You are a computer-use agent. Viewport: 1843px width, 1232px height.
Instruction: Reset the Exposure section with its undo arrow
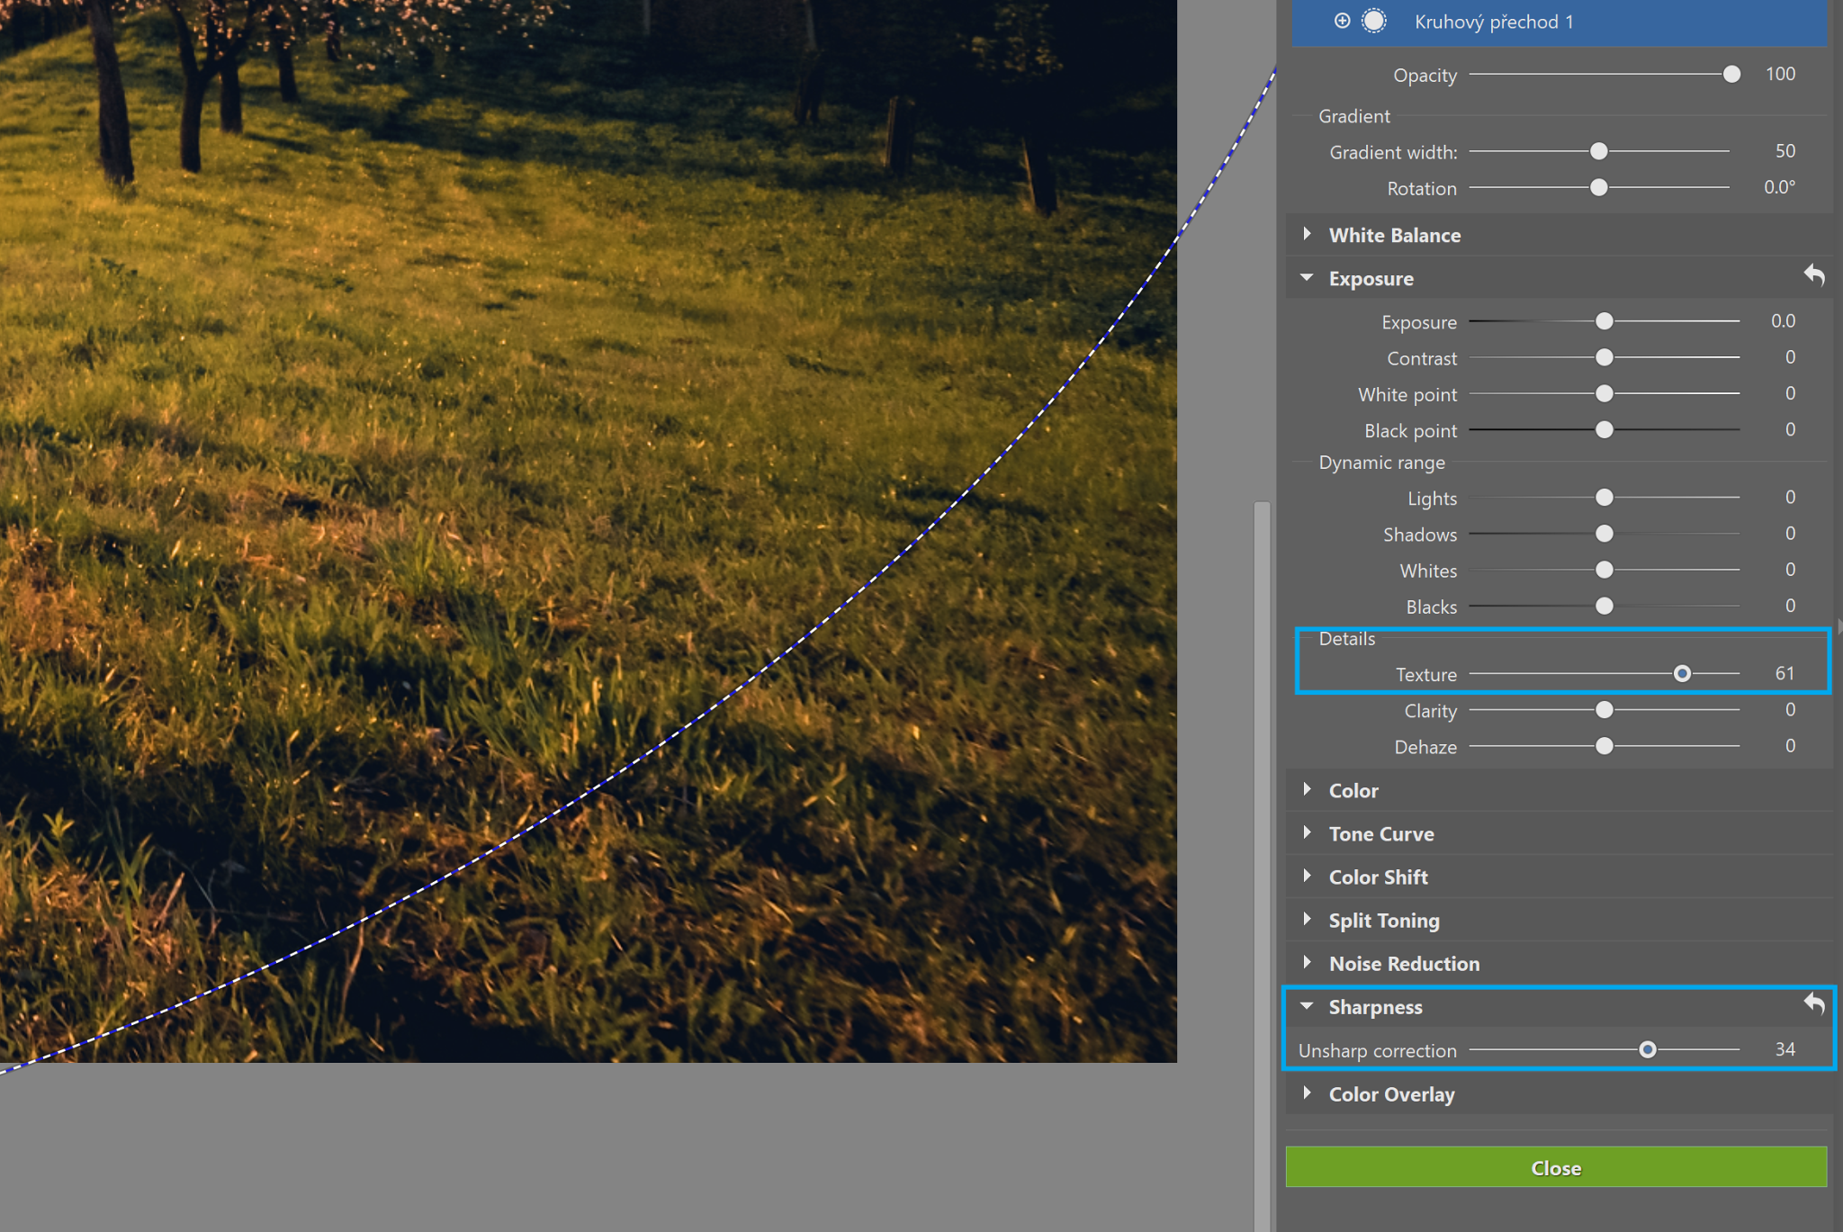pyautogui.click(x=1813, y=276)
